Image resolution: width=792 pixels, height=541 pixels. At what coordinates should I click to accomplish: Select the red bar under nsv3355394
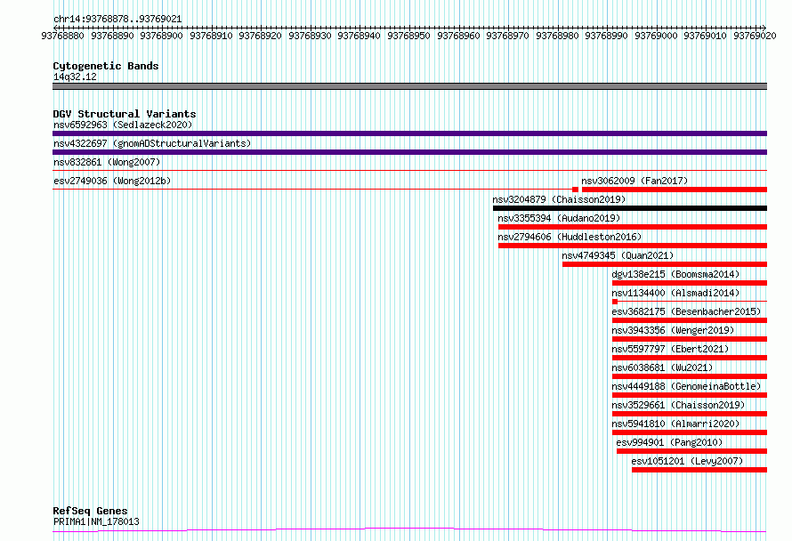[633, 227]
